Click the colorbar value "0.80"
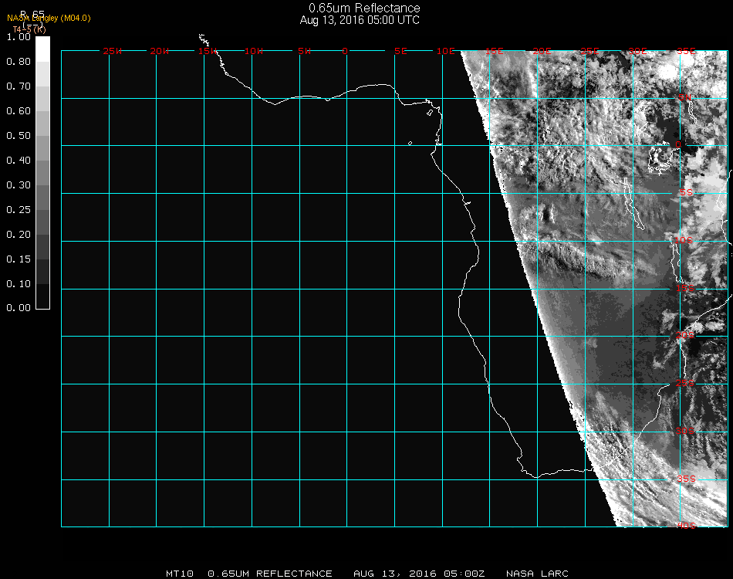Image resolution: width=733 pixels, height=579 pixels. [19, 62]
